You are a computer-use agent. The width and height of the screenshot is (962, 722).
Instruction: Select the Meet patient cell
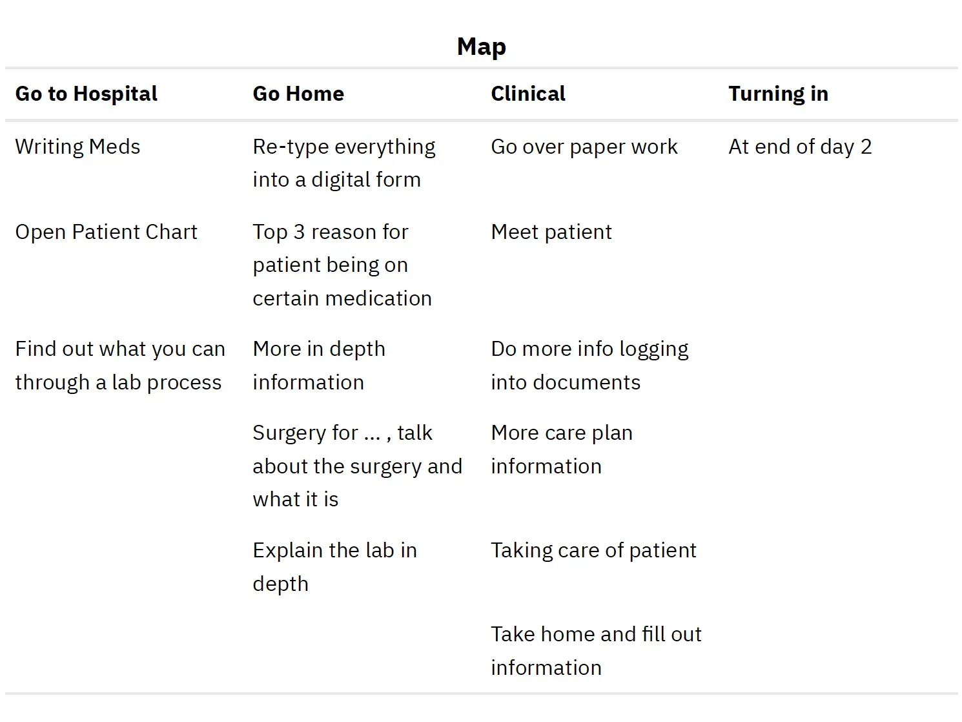551,232
